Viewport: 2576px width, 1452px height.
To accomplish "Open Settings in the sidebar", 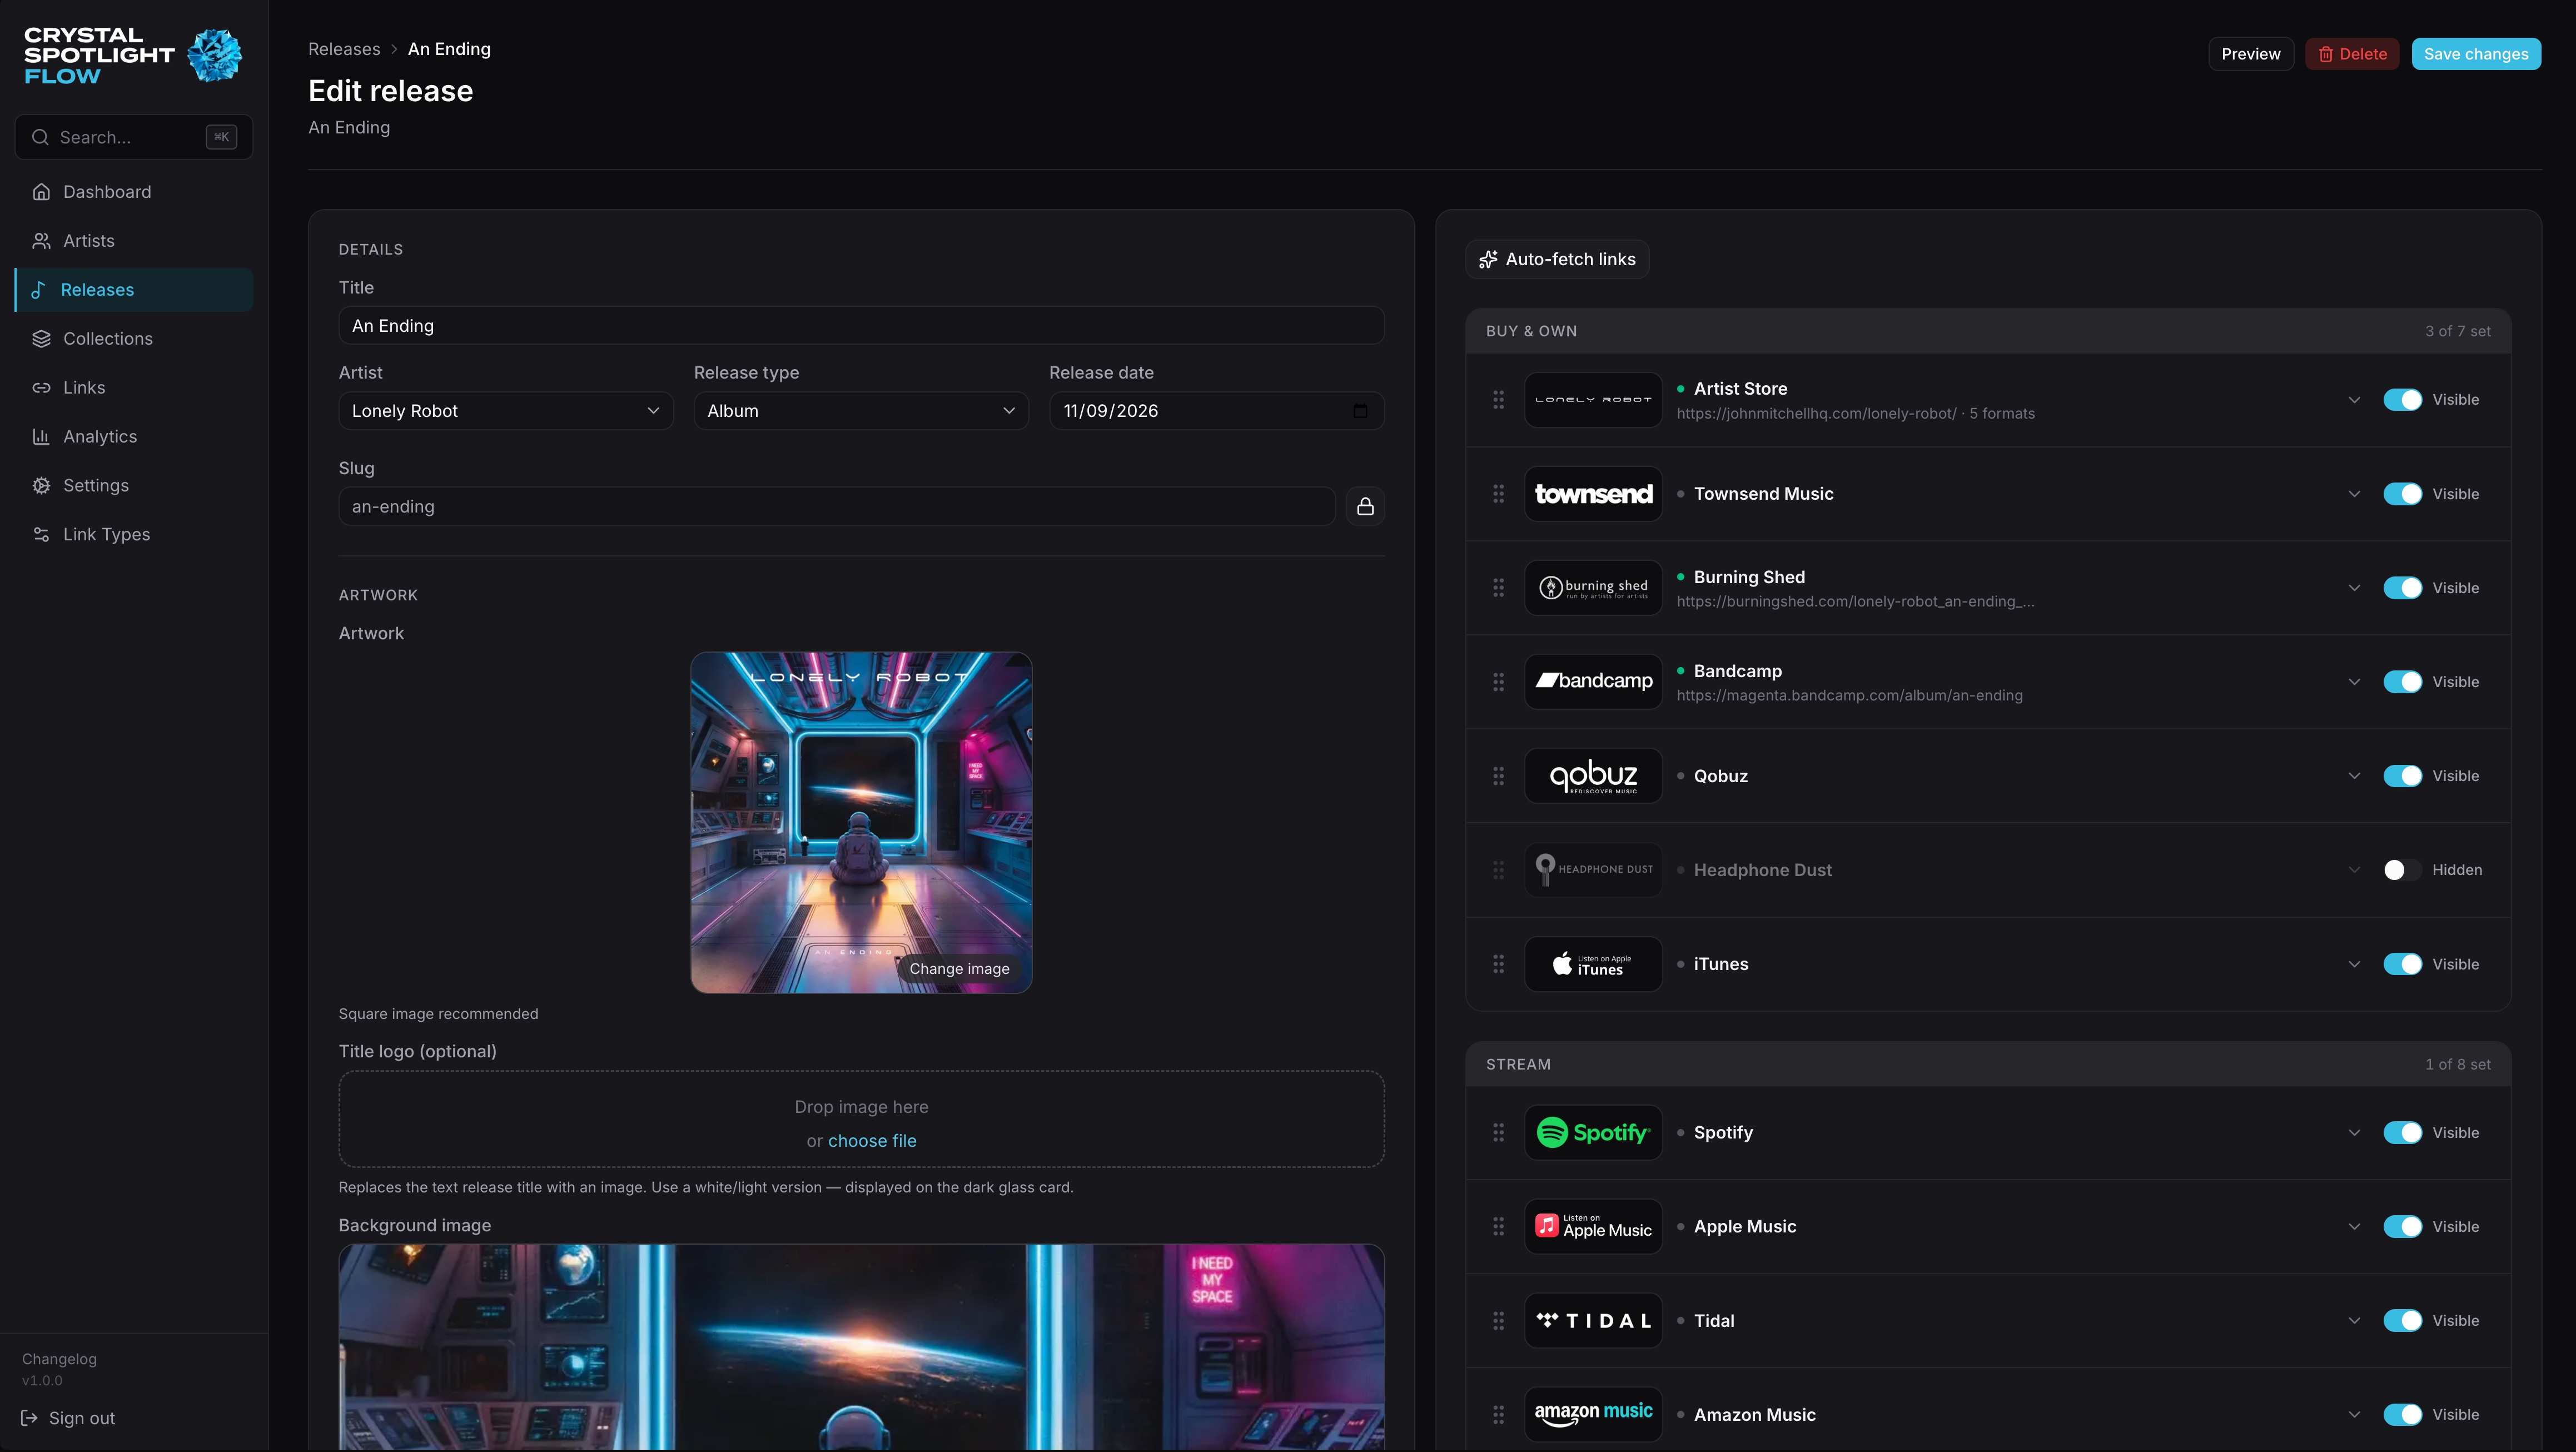I will pos(134,486).
